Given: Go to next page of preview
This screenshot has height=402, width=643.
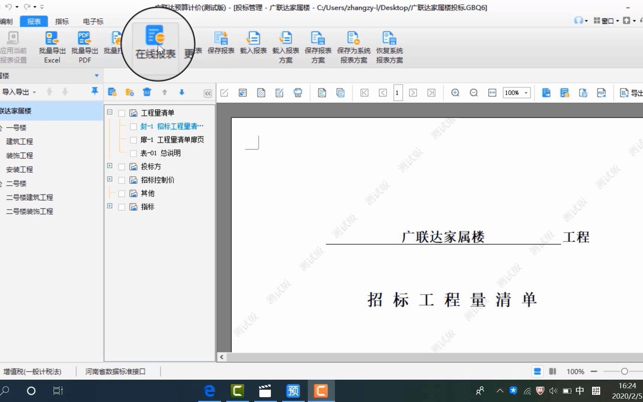Looking at the screenshot, I should coord(413,93).
